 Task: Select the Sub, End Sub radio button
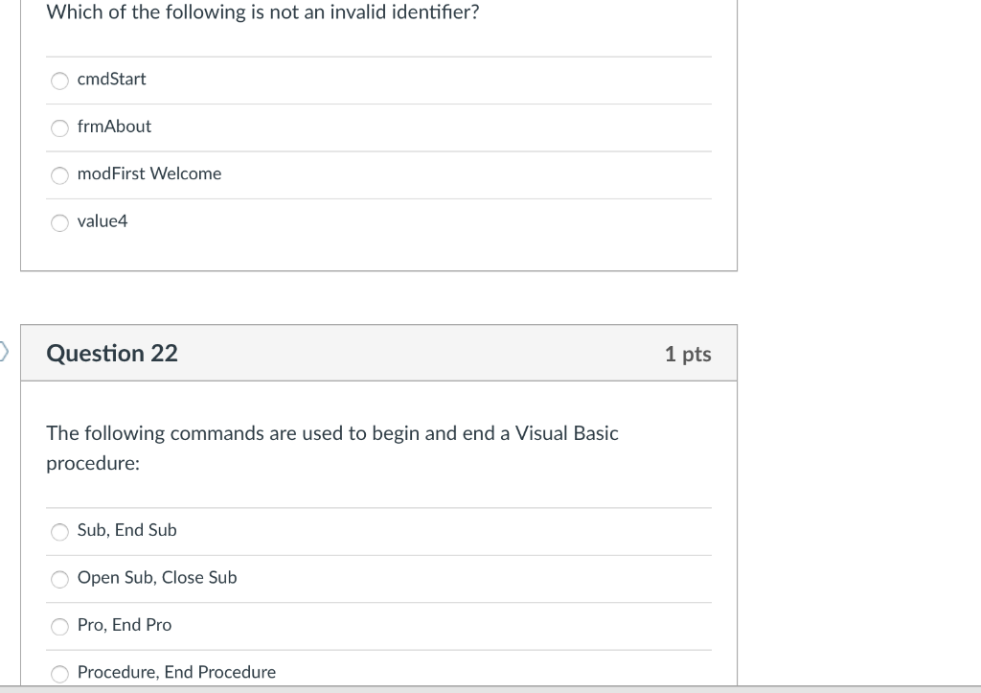[59, 532]
